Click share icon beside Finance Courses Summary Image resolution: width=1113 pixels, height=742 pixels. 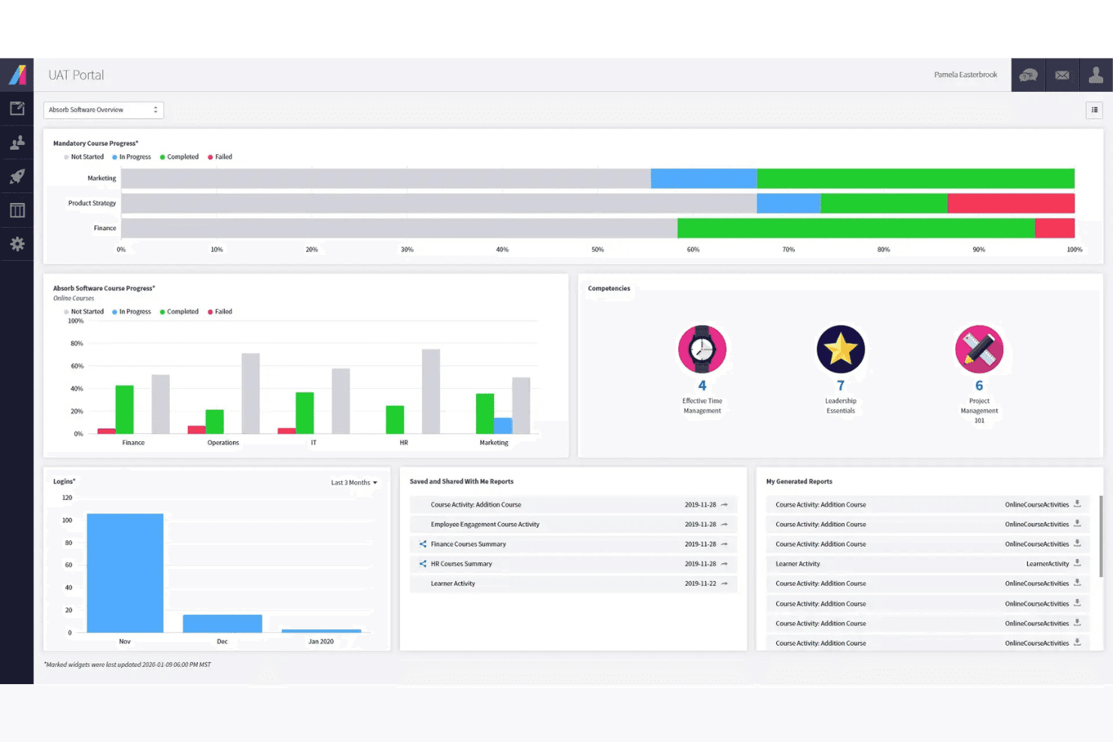click(423, 544)
